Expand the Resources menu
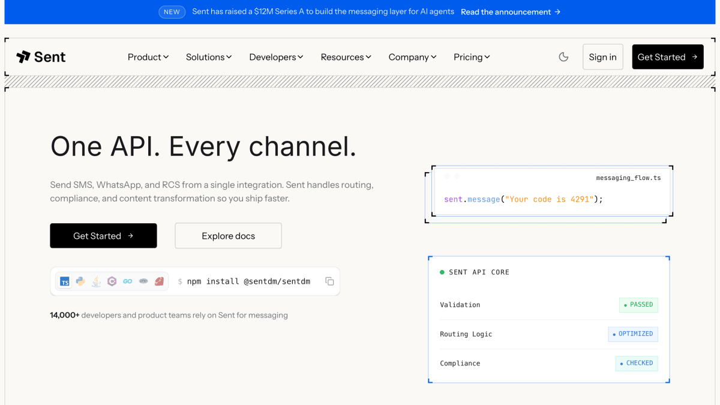 click(346, 57)
